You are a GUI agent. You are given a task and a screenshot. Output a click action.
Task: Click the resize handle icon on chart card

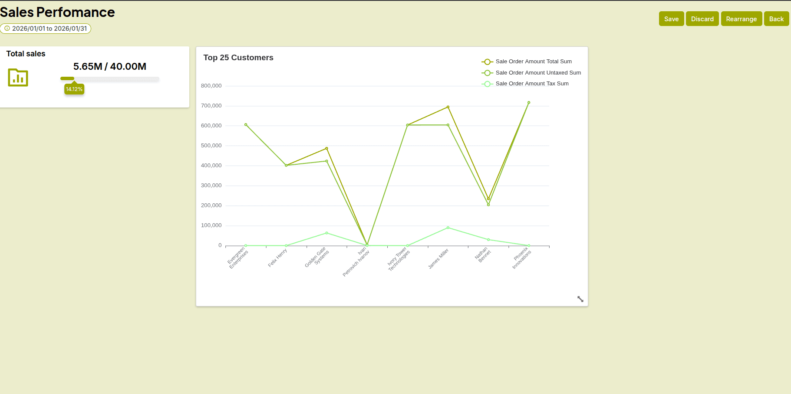coord(580,299)
